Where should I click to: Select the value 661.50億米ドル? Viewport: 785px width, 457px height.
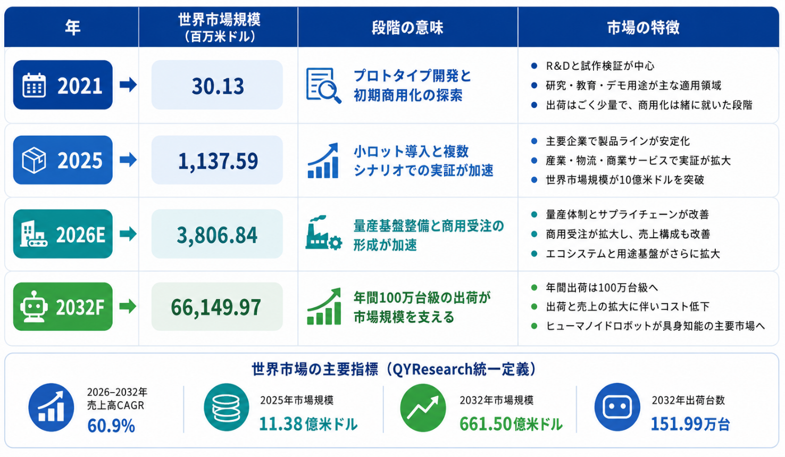coord(511,424)
